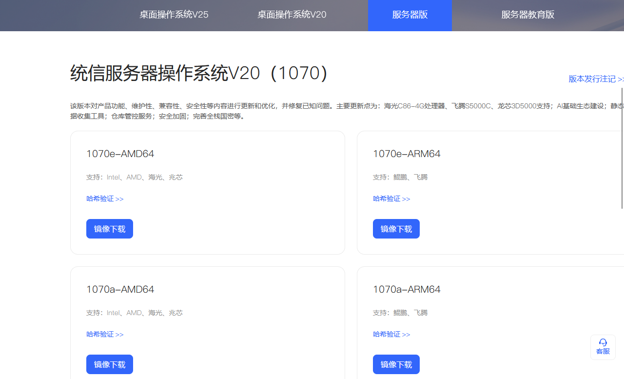
Task: Switch to the 桌面操作系统V20 tab
Action: tap(292, 15)
